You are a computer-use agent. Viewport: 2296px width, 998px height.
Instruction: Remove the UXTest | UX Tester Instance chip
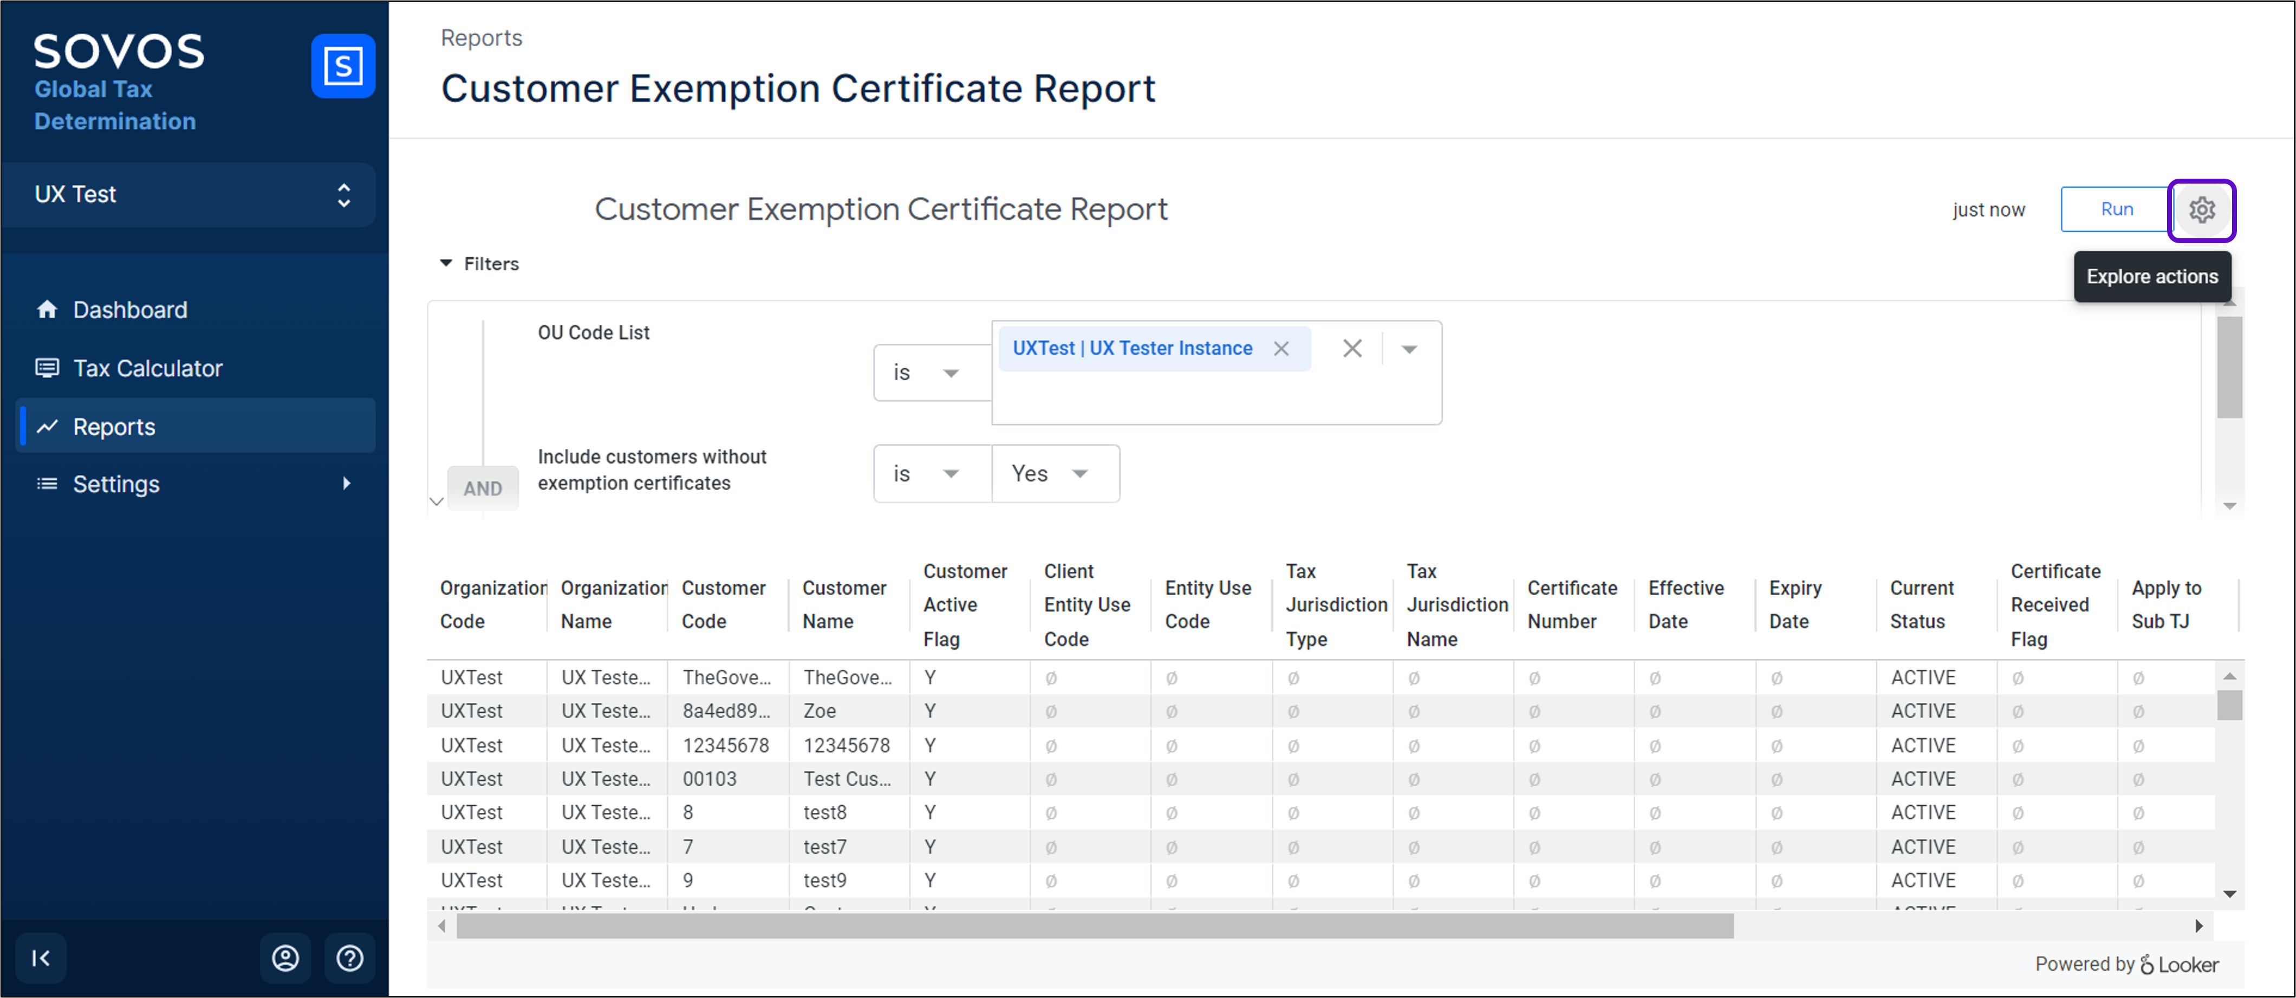1281,348
